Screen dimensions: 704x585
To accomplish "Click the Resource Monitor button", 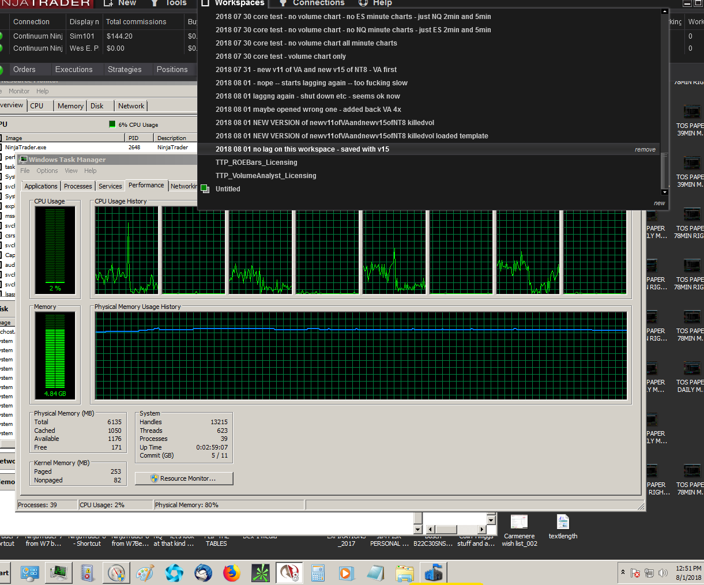I will 184,478.
